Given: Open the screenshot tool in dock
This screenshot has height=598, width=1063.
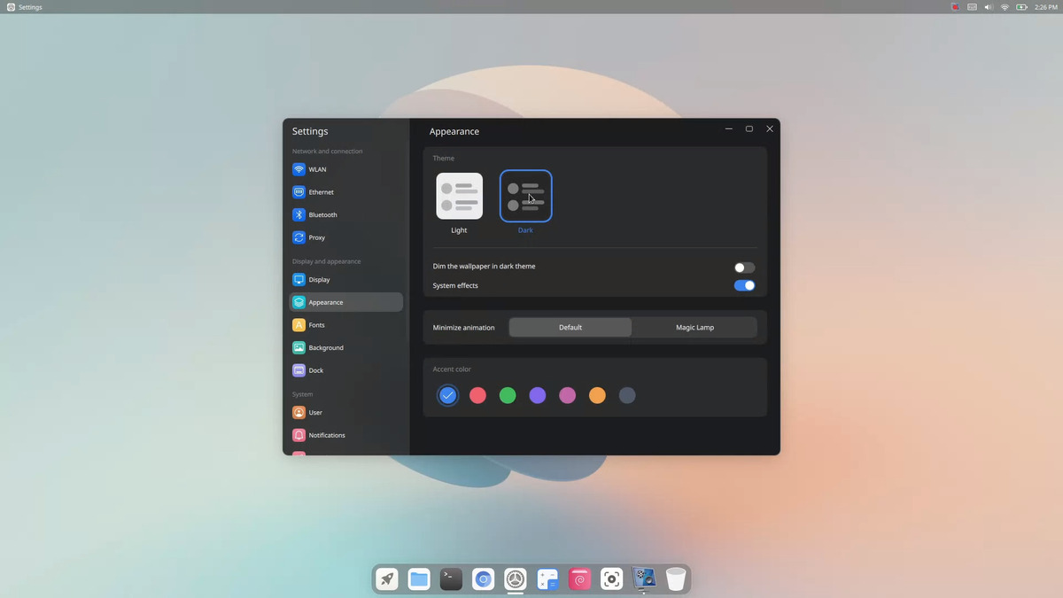Looking at the screenshot, I should coord(611,579).
